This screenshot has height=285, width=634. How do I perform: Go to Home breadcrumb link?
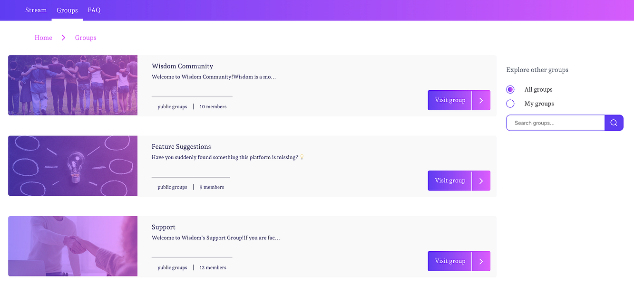[43, 38]
